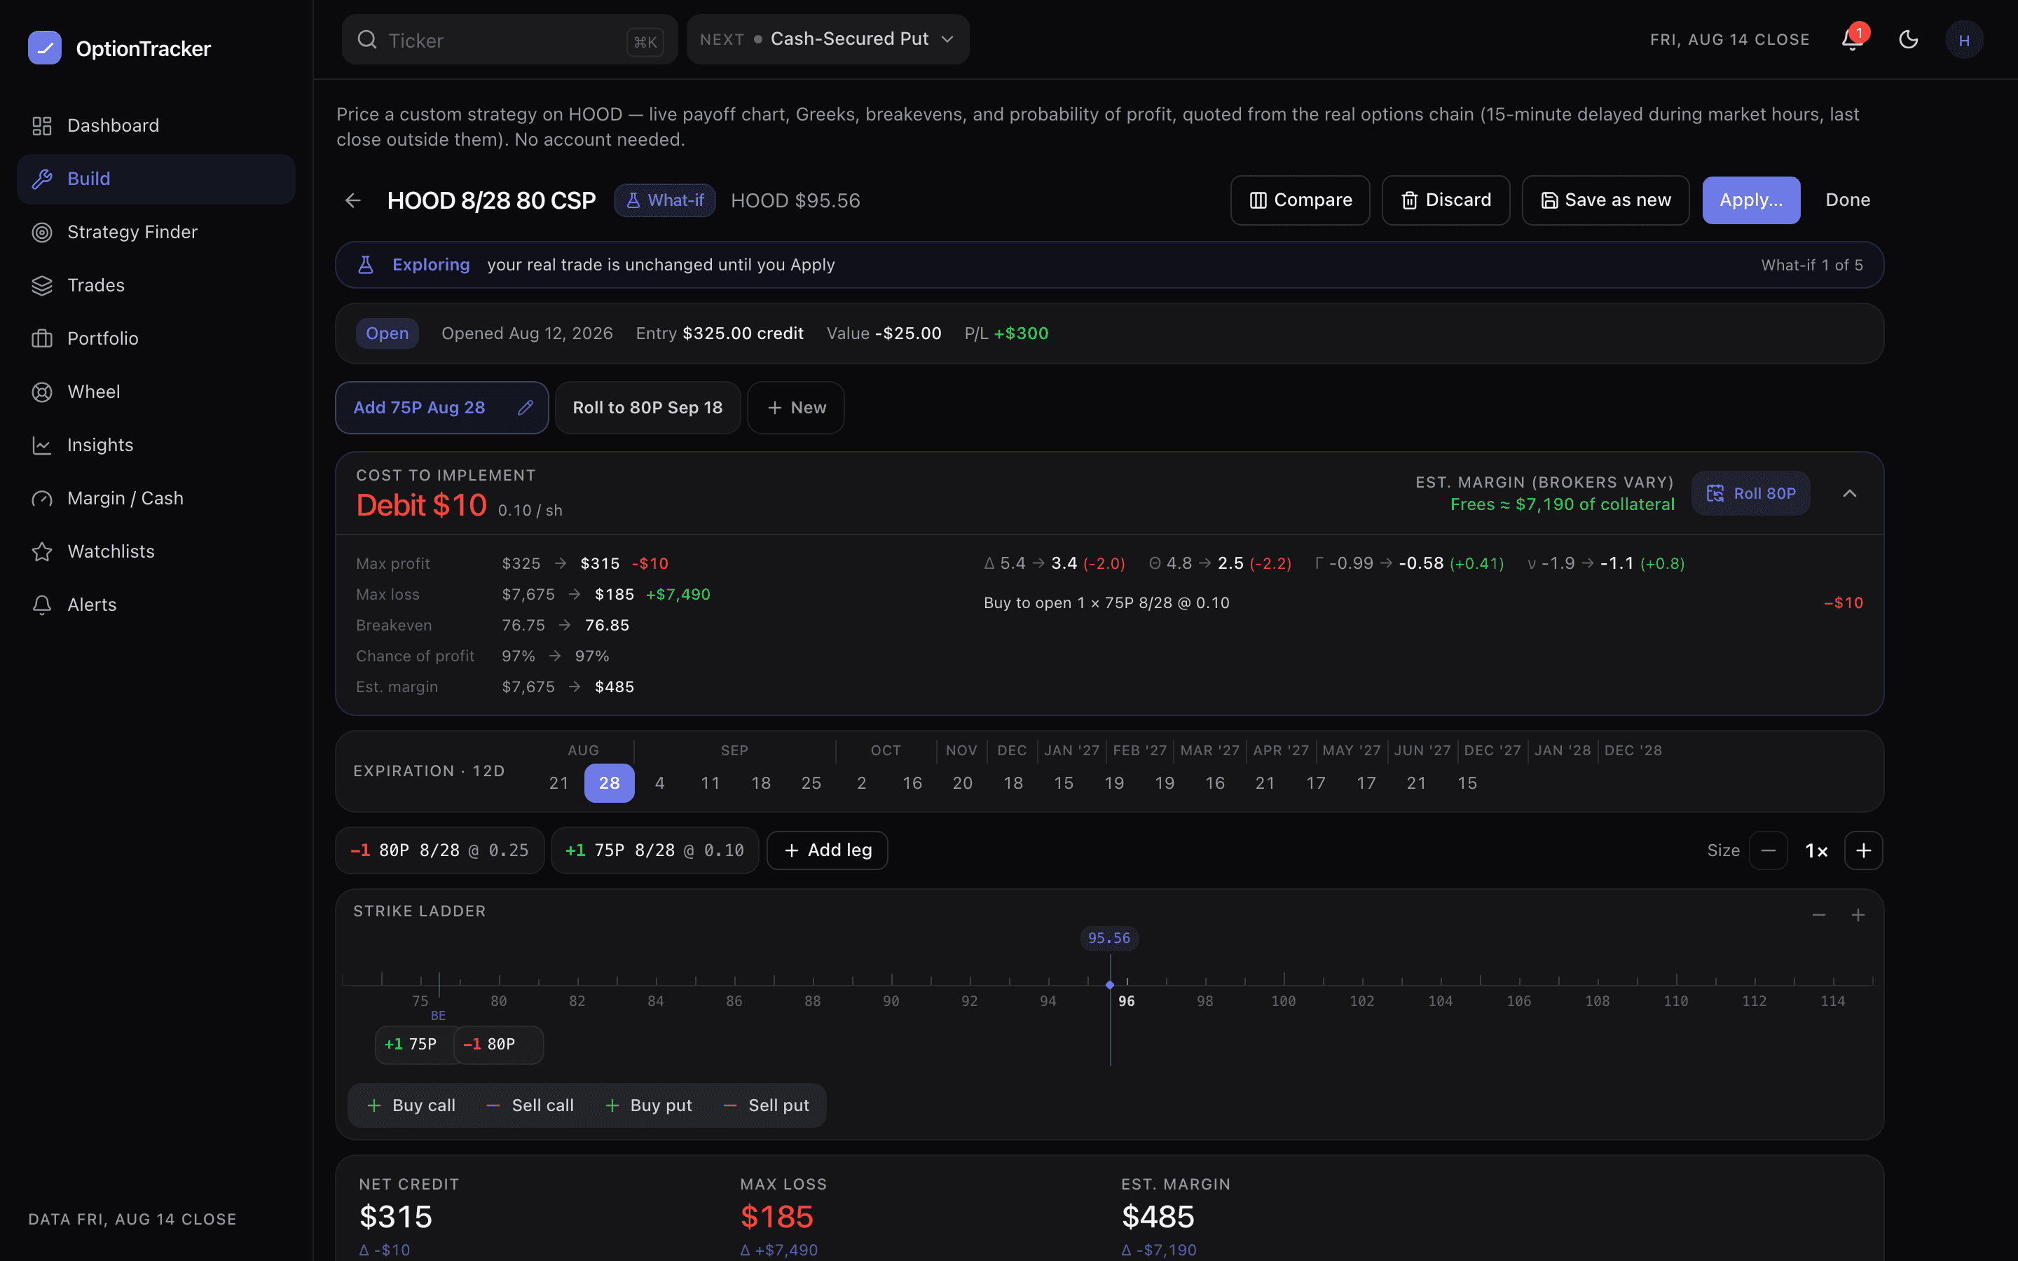
Task: Click the strike 100 on the ladder
Action: (1284, 1001)
